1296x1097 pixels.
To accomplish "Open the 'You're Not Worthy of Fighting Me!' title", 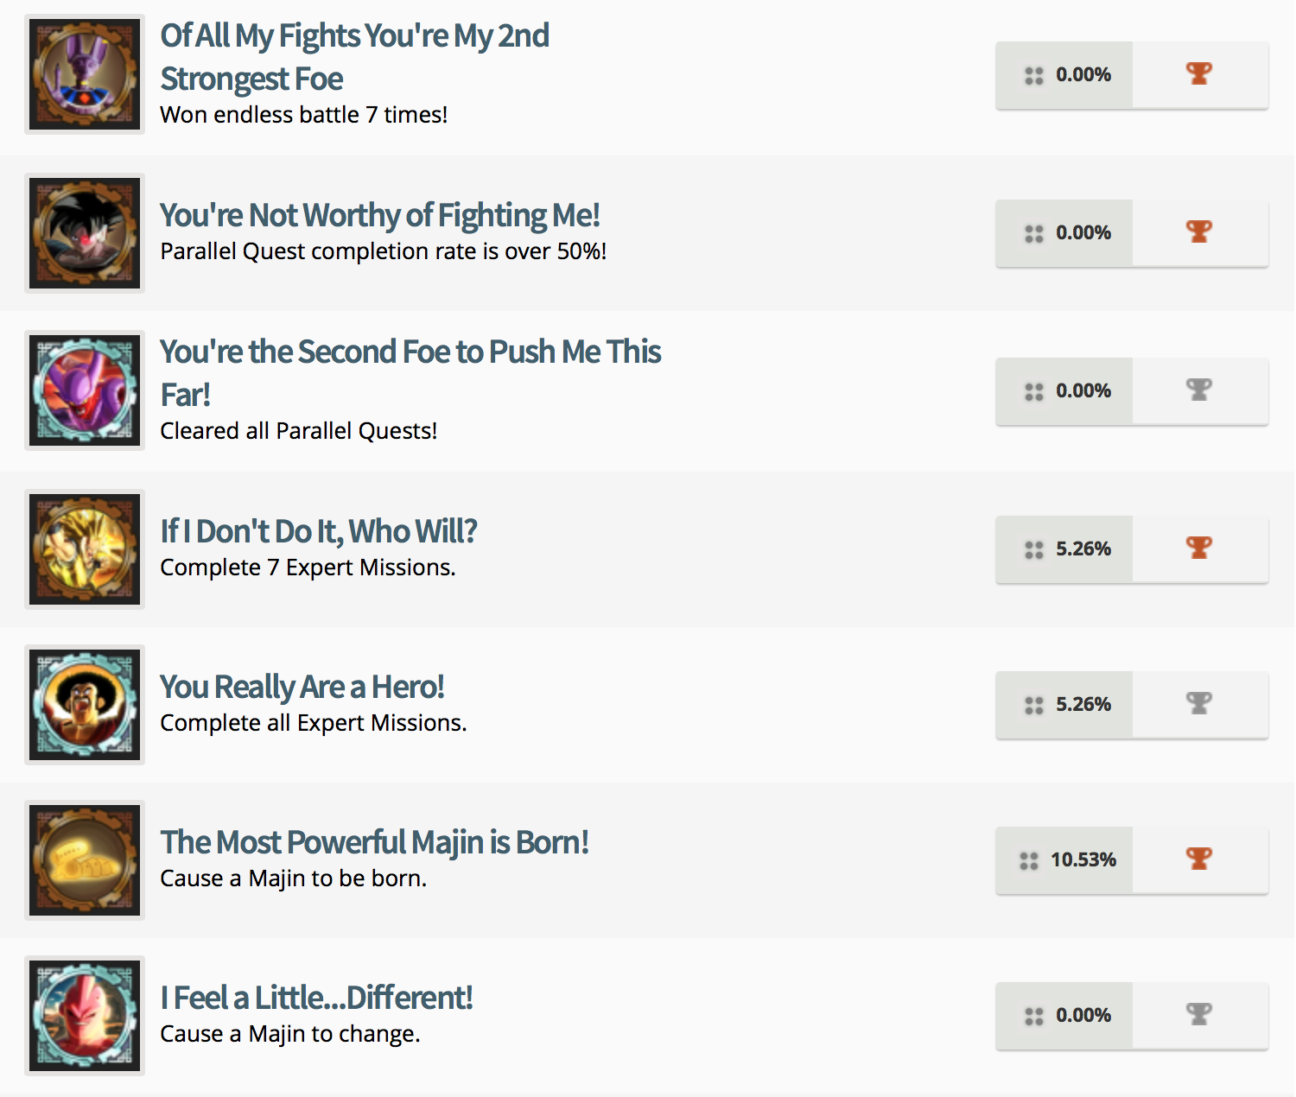I will (380, 215).
